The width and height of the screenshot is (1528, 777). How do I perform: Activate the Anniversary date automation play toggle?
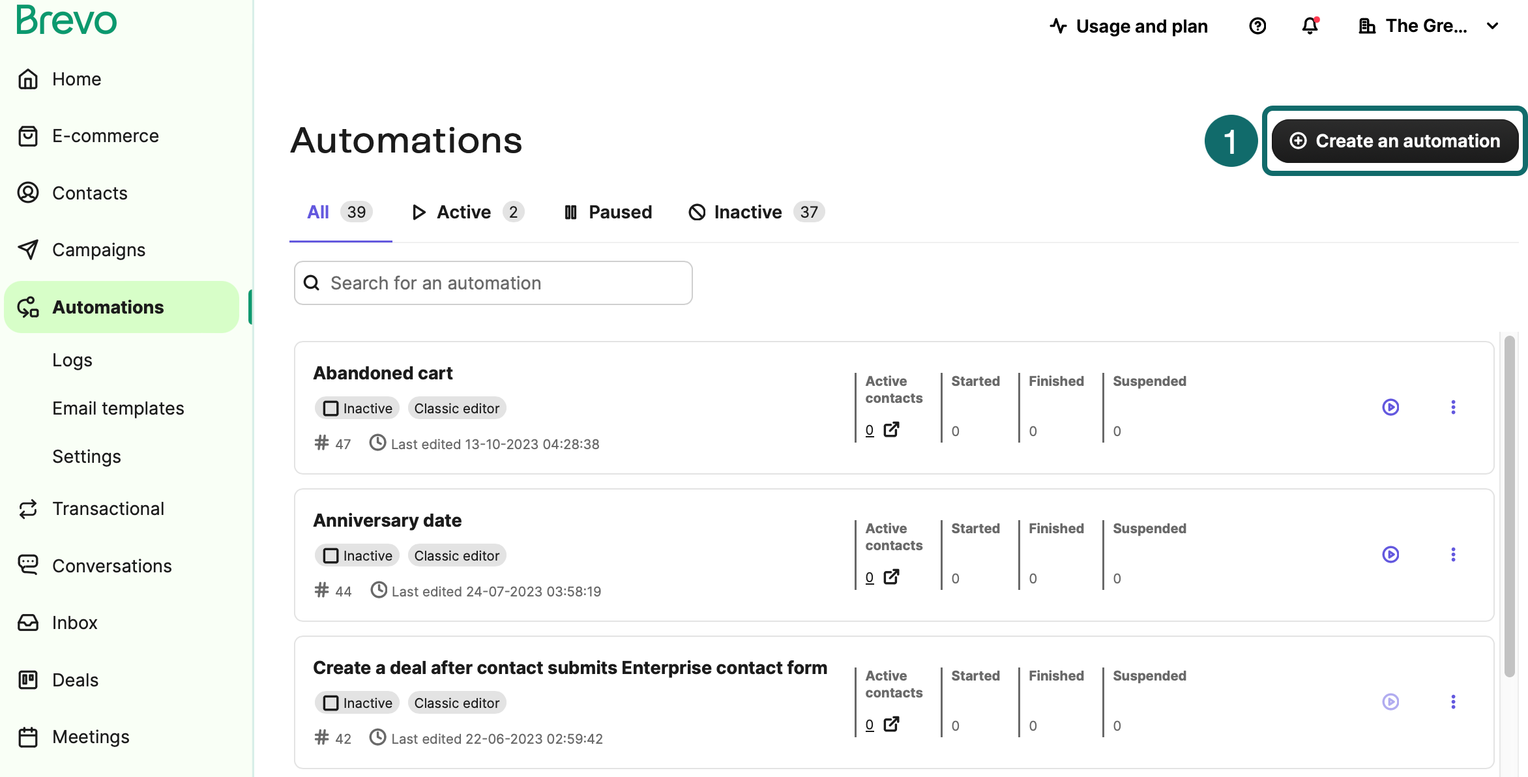(x=1390, y=555)
